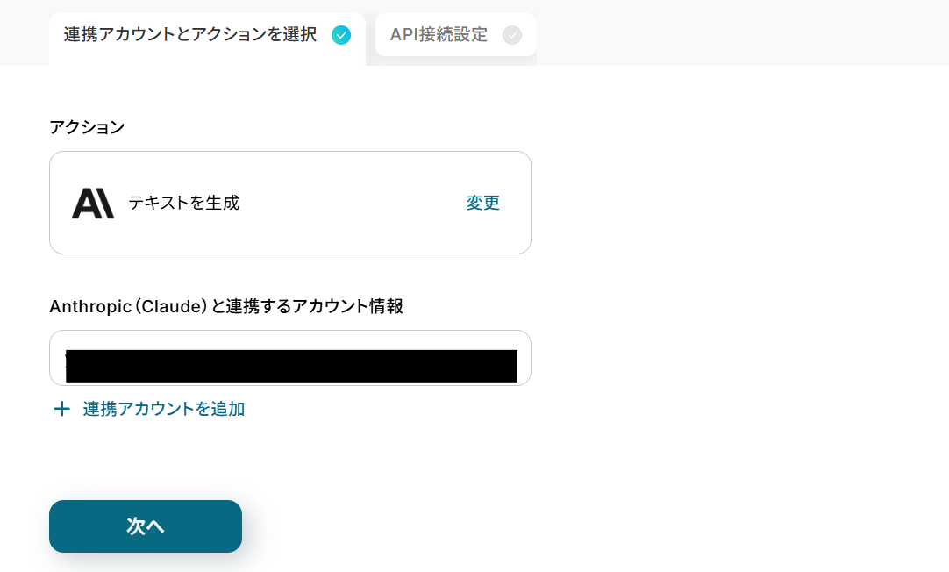Click the アクション section label
Image resolution: width=949 pixels, height=572 pixels.
pos(87,127)
